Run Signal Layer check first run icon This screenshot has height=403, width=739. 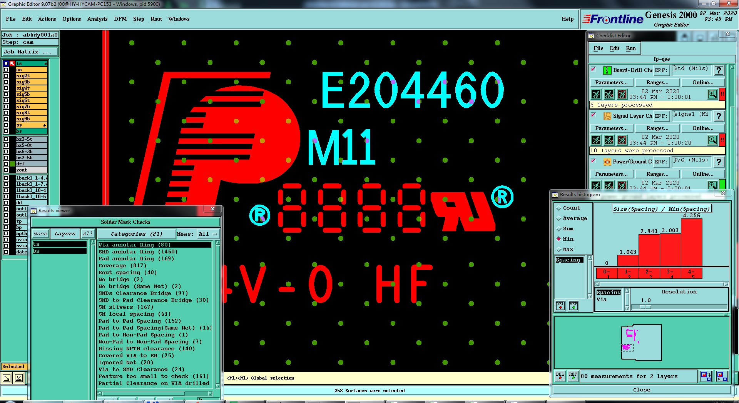(x=596, y=140)
